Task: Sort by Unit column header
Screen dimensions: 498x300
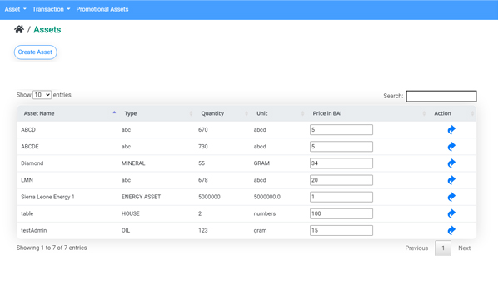Action: [278, 113]
